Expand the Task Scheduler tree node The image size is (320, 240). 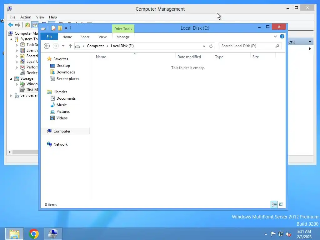[x=17, y=45]
